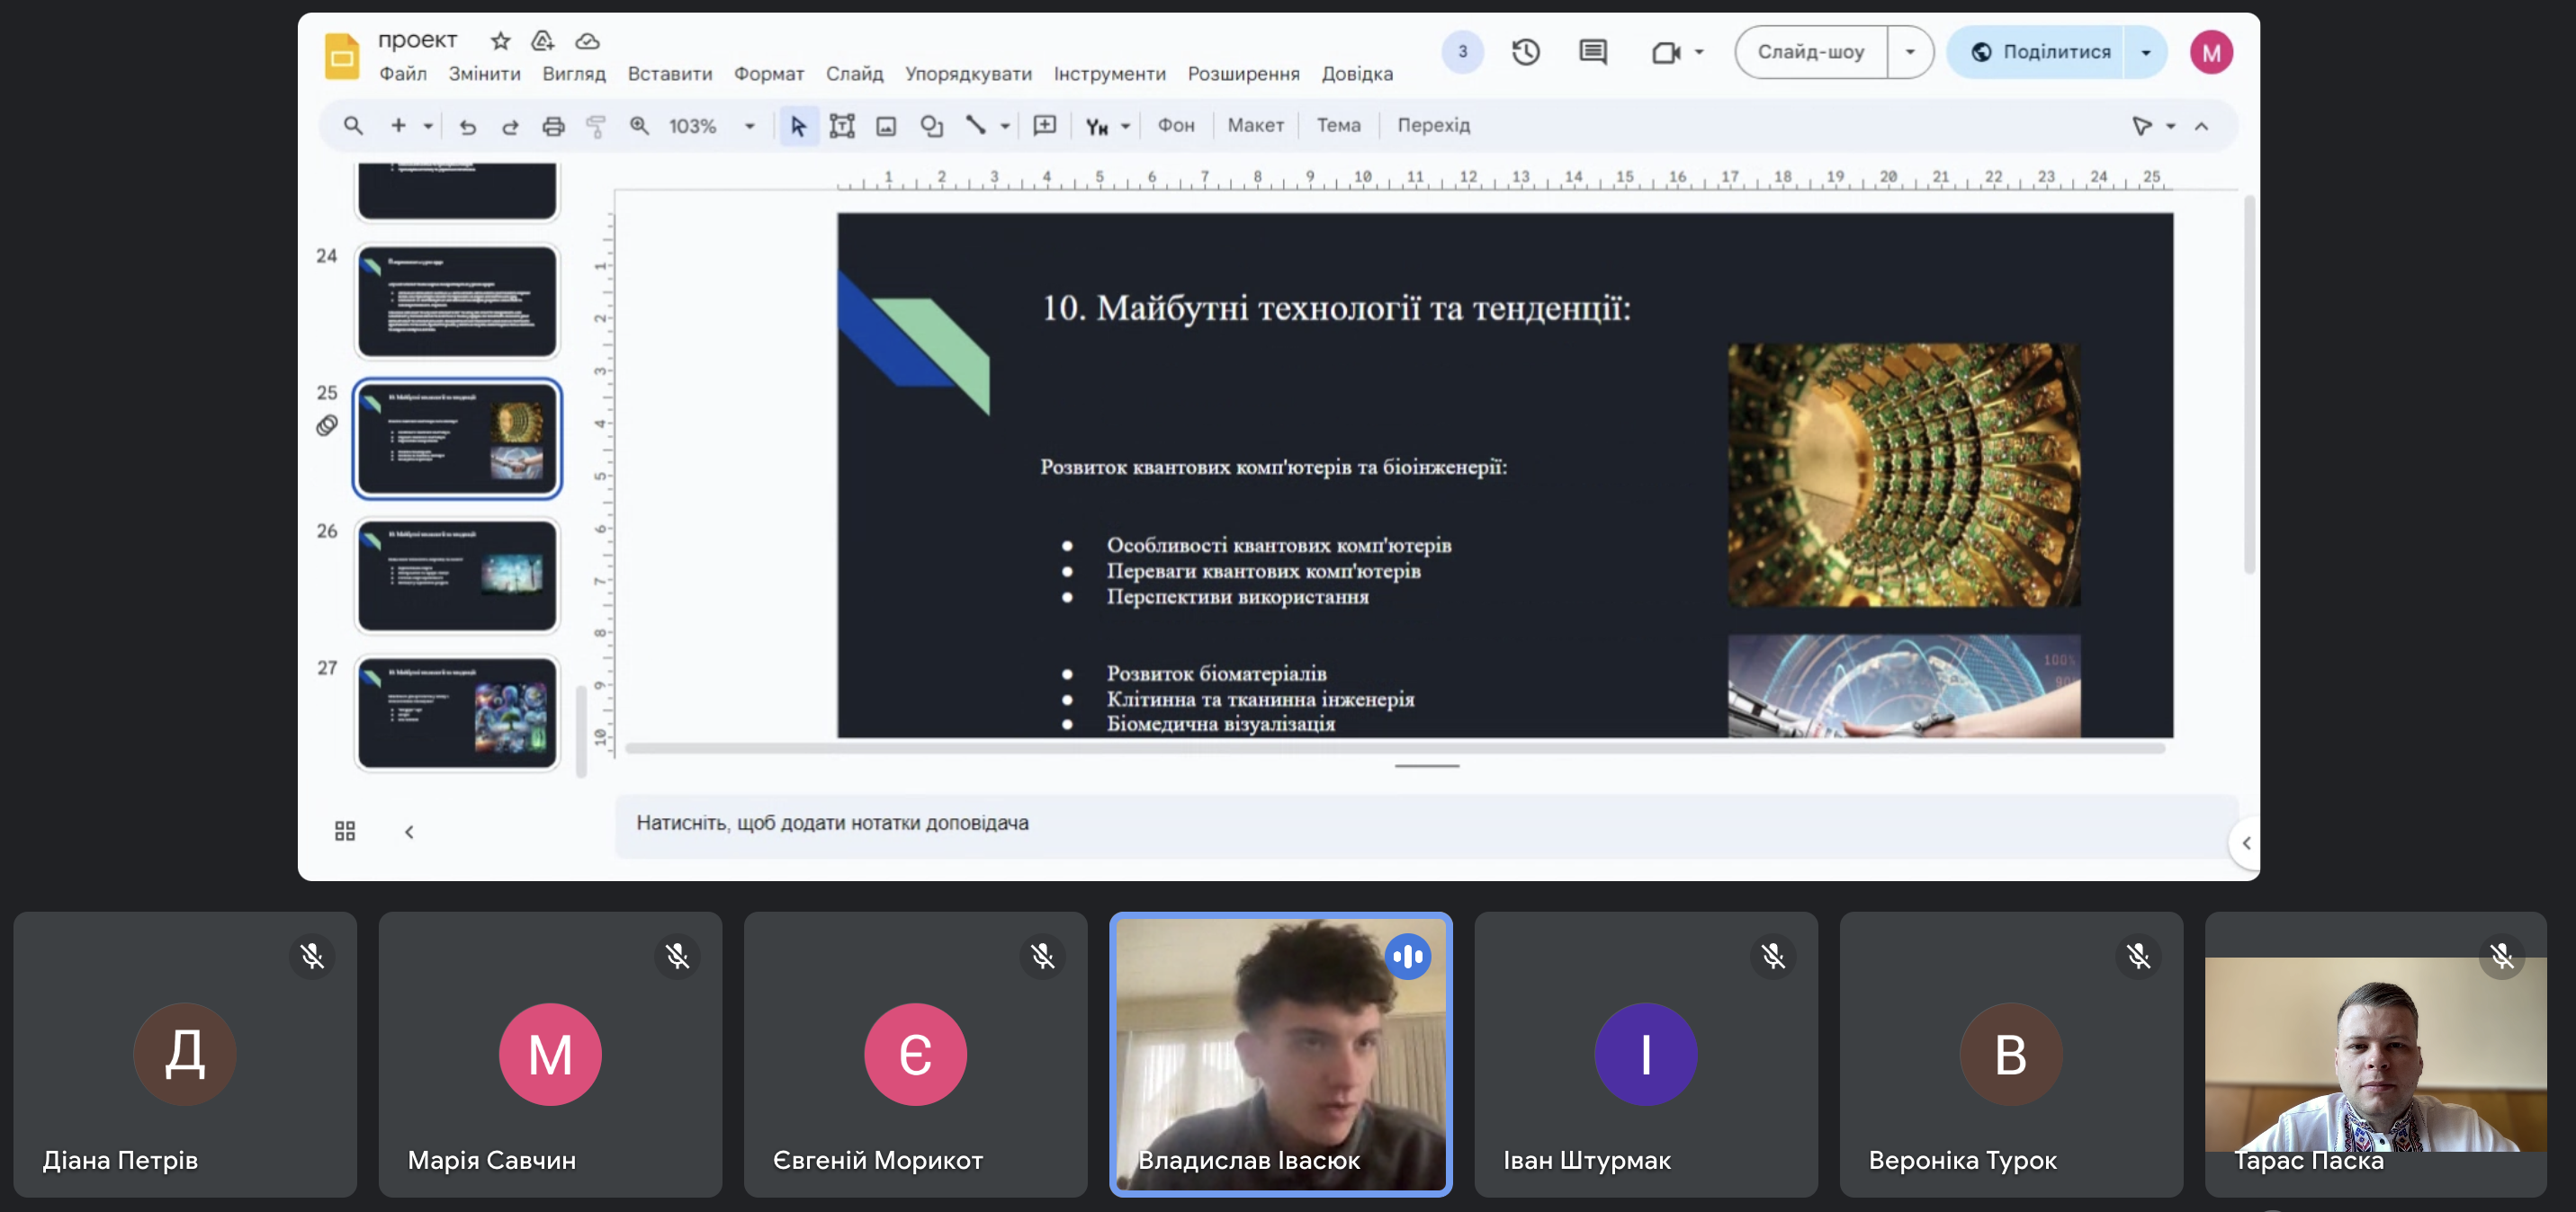Select slide 26 thumbnail
The width and height of the screenshot is (2576, 1212).
tap(457, 575)
